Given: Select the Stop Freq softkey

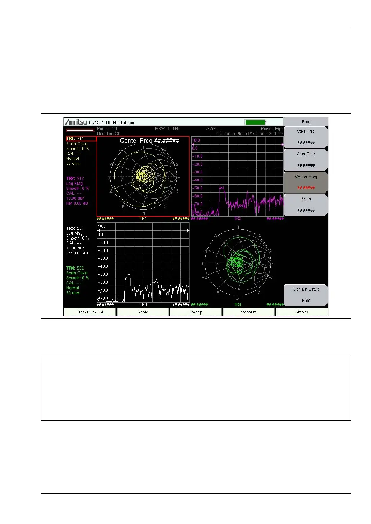Looking at the screenshot, I should (306, 160).
